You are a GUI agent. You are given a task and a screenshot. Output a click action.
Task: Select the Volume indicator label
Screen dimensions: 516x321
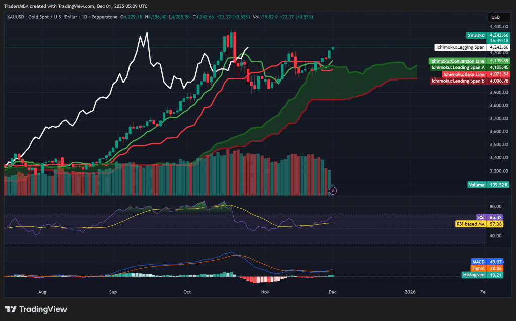coord(476,185)
